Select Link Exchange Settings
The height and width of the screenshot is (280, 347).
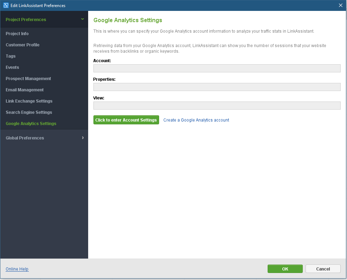tap(29, 101)
